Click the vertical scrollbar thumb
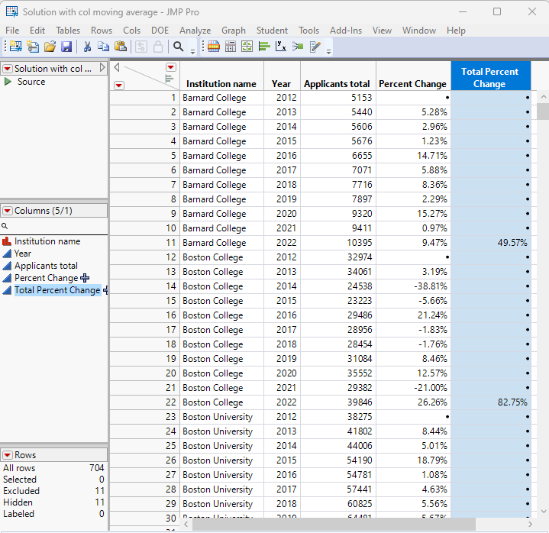 542,111
